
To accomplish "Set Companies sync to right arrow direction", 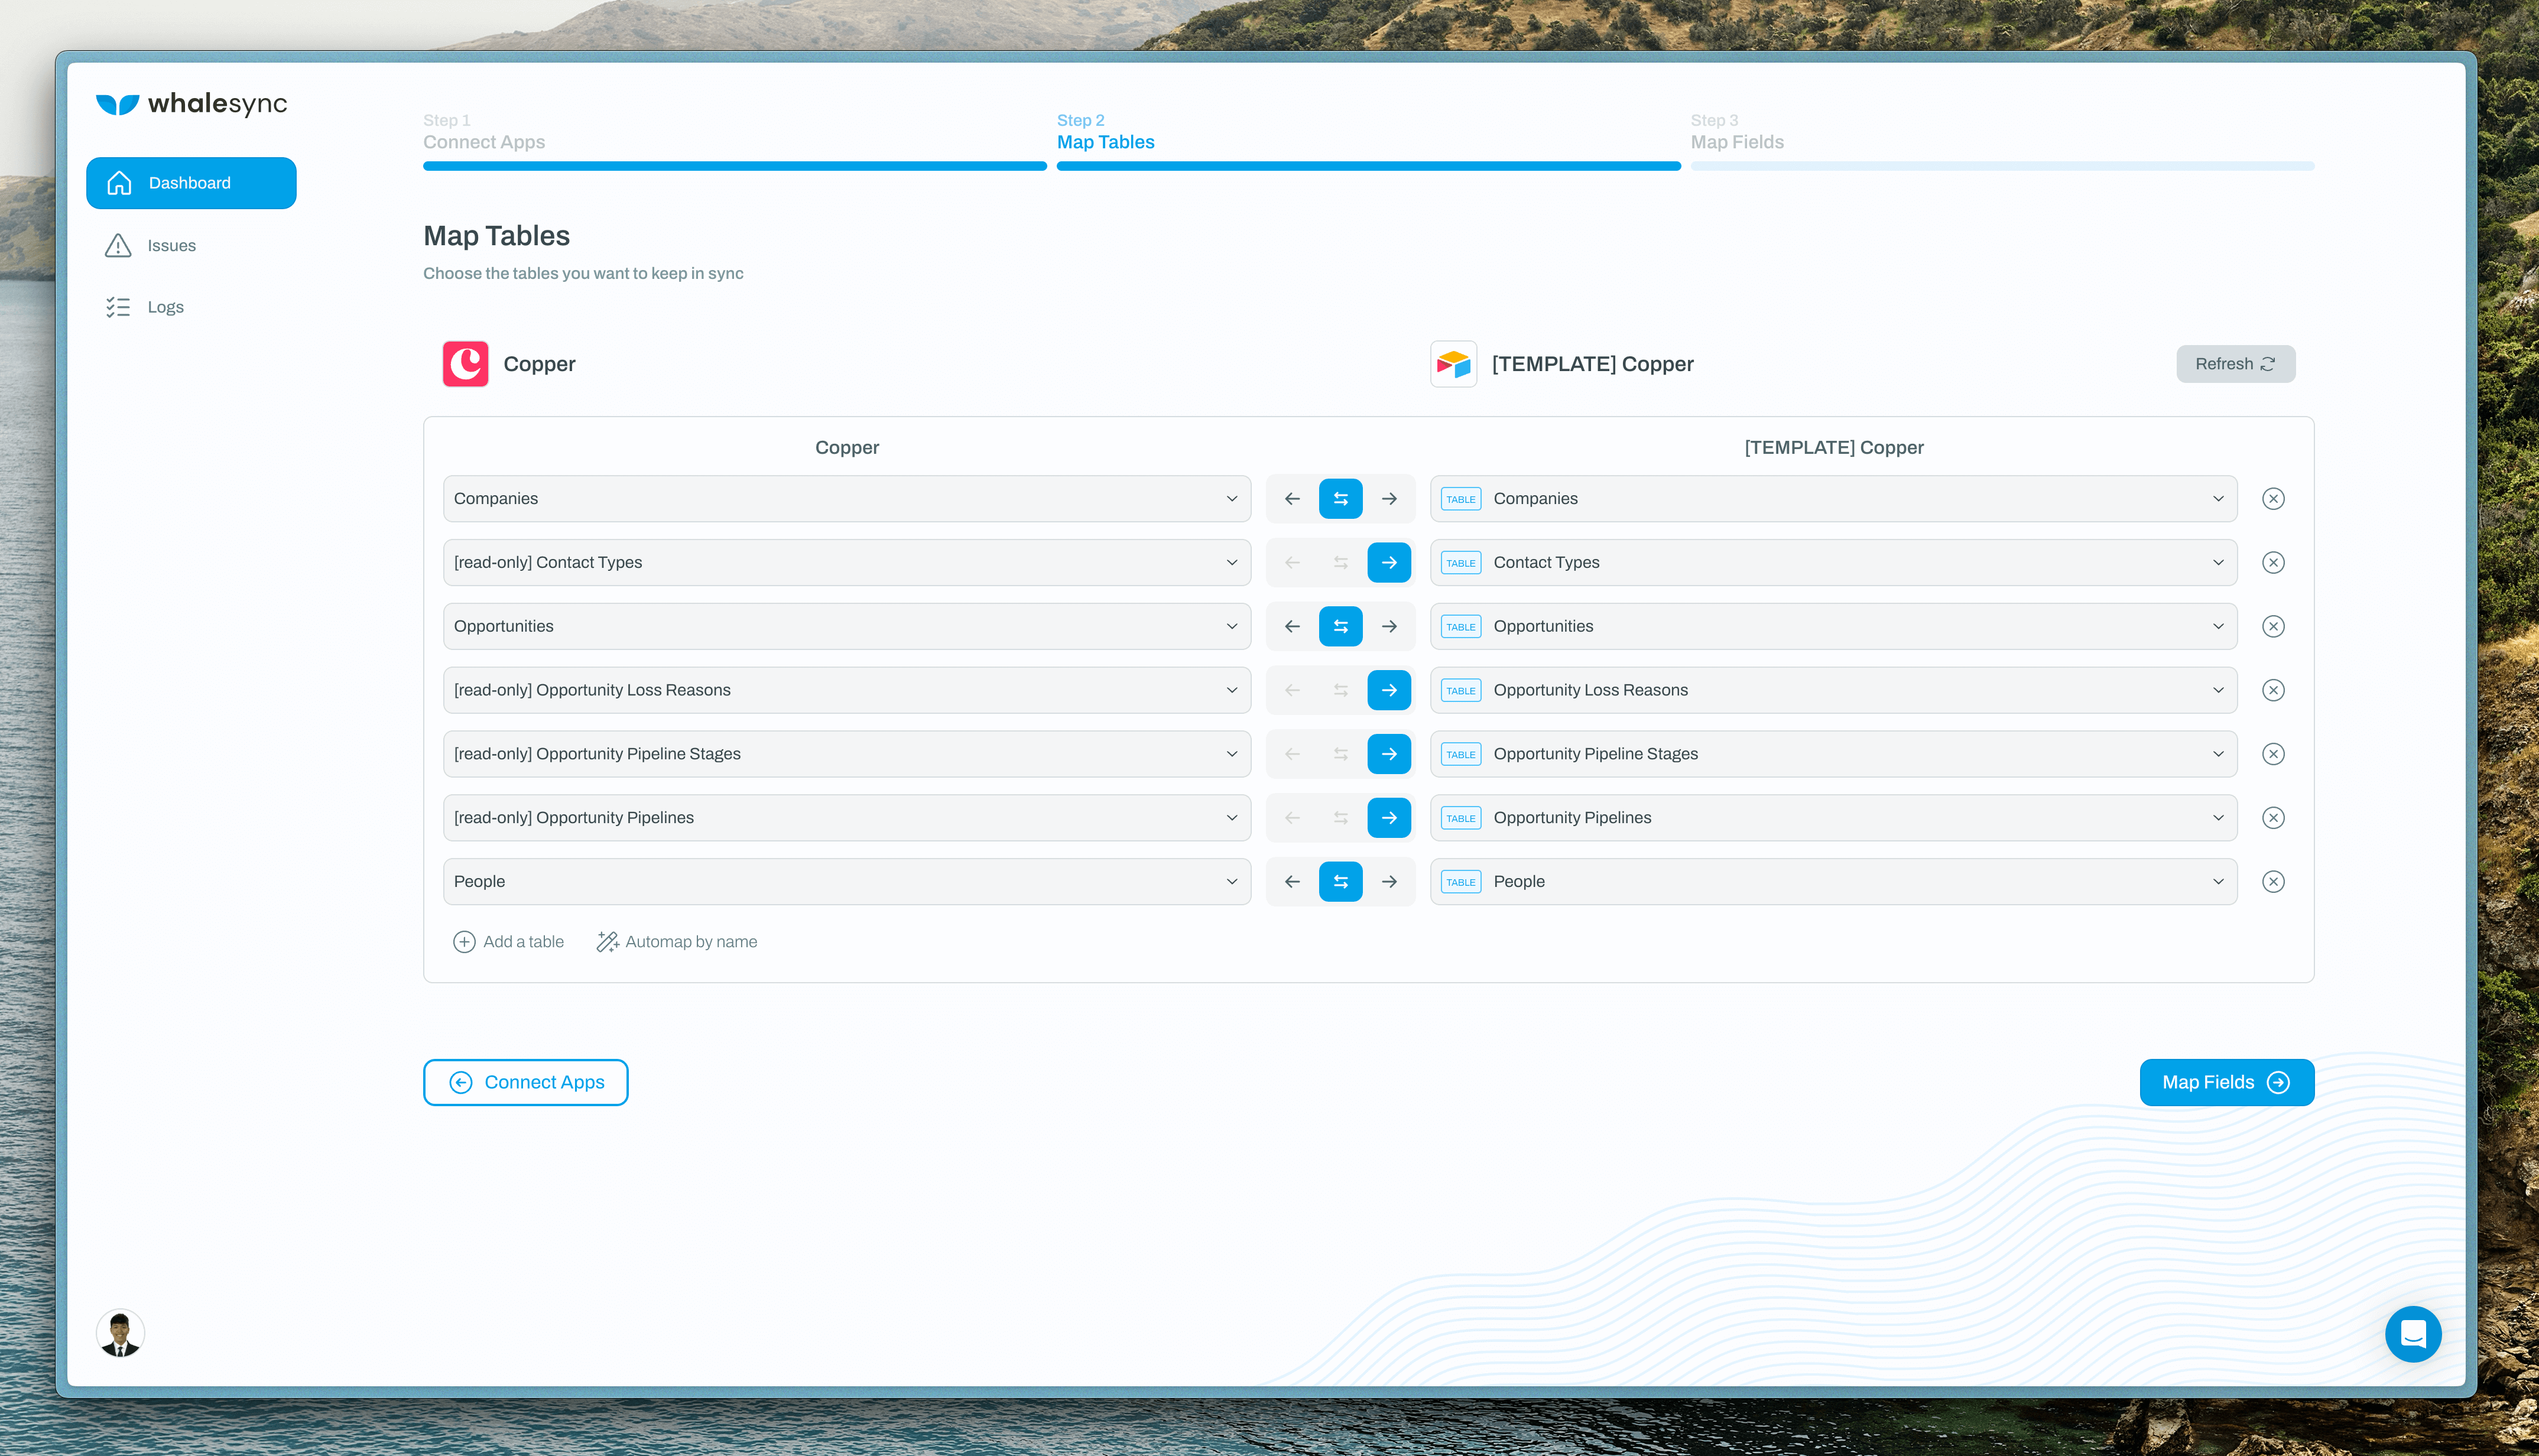I will [1389, 498].
